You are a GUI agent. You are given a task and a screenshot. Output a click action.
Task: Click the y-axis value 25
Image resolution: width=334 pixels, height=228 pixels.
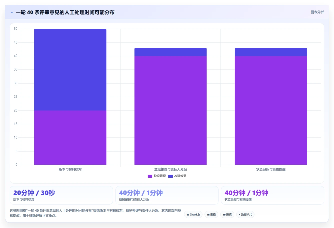(15, 97)
